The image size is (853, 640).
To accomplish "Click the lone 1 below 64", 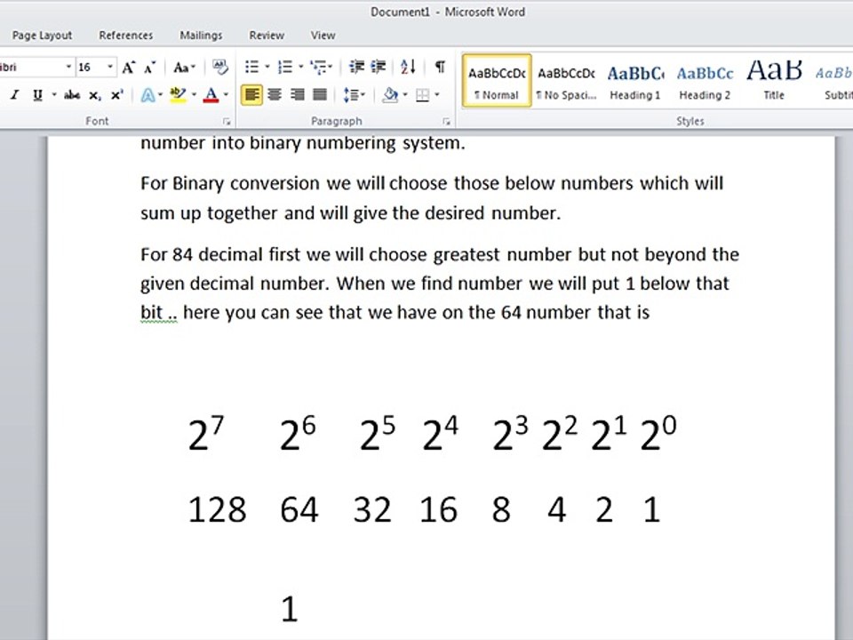I will click(290, 608).
